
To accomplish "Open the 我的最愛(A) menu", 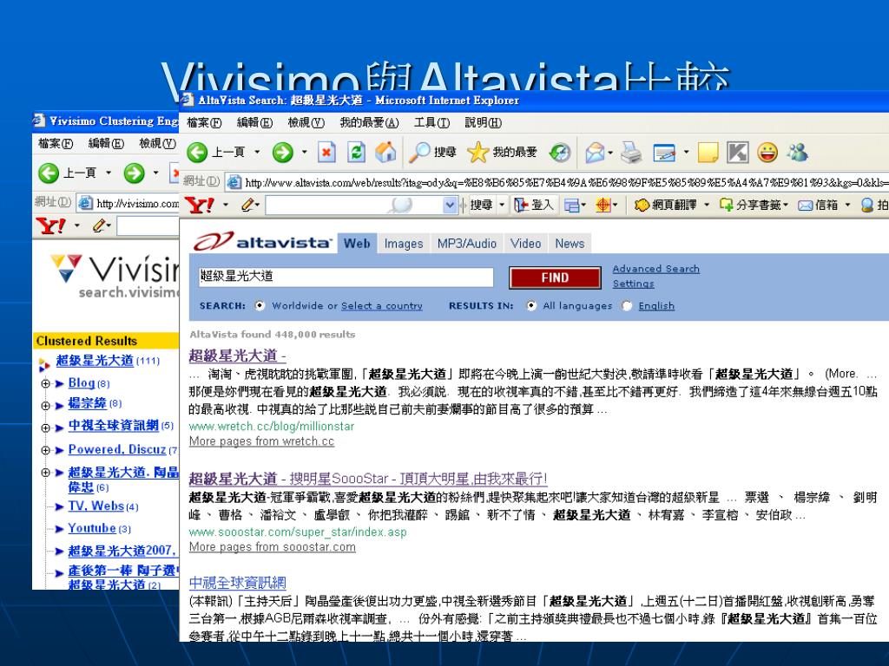I will pyautogui.click(x=369, y=123).
